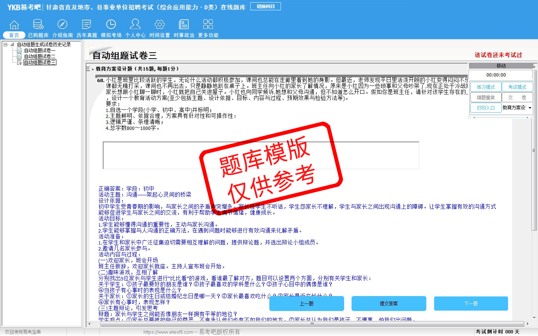Open the 时间设置 gear icon
The image size is (538, 336).
tap(160, 25)
